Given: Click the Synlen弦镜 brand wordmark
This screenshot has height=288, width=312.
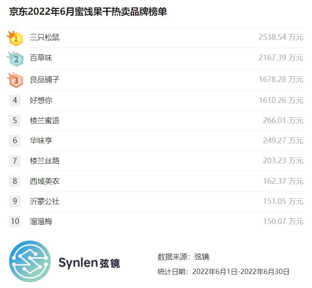Looking at the screenshot, I should [89, 263].
